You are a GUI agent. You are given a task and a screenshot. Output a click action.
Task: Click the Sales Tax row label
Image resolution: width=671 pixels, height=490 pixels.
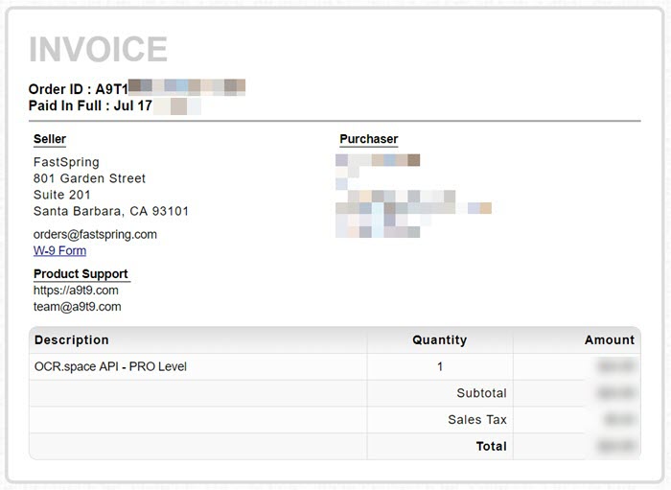(x=477, y=419)
